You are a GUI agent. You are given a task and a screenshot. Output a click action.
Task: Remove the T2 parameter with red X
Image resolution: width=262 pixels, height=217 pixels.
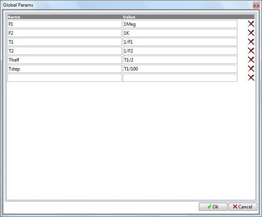pyautogui.click(x=251, y=51)
